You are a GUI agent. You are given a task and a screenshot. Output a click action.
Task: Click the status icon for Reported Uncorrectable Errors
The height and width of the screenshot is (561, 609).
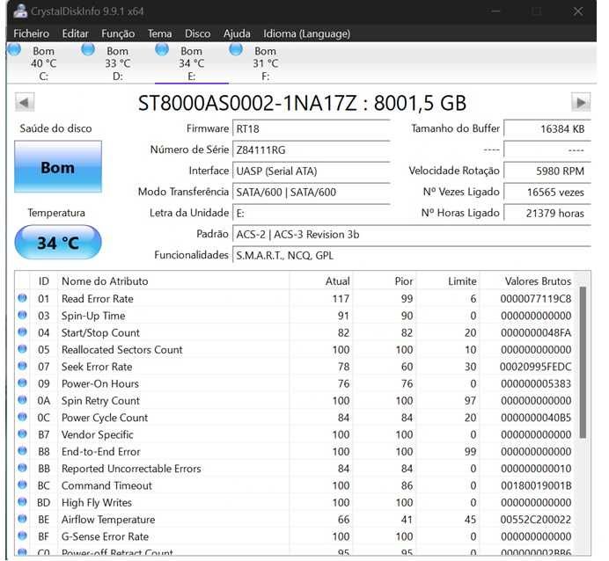(x=22, y=468)
